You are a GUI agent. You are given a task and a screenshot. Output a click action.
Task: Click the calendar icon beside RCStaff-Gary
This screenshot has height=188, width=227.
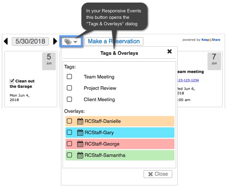click(x=80, y=133)
